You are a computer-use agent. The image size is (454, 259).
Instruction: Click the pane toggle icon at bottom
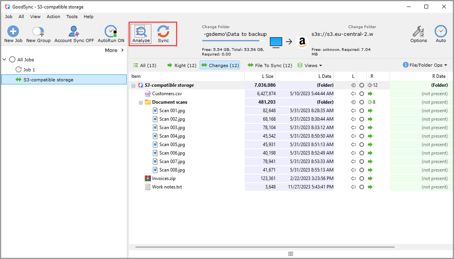pos(291,254)
